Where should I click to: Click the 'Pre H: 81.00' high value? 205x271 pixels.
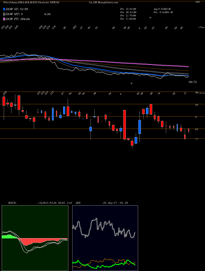pyautogui.click(x=128, y=12)
